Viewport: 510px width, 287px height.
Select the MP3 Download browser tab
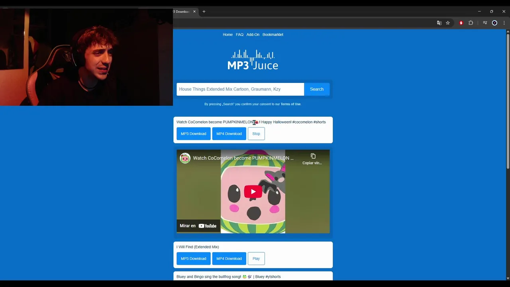point(182,12)
